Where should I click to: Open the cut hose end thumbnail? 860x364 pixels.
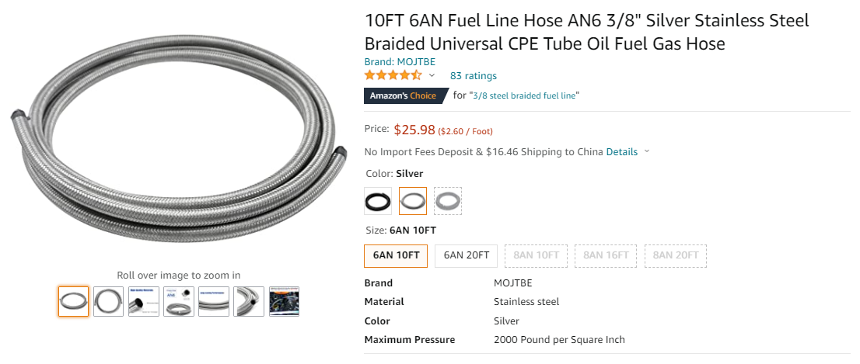point(143,301)
